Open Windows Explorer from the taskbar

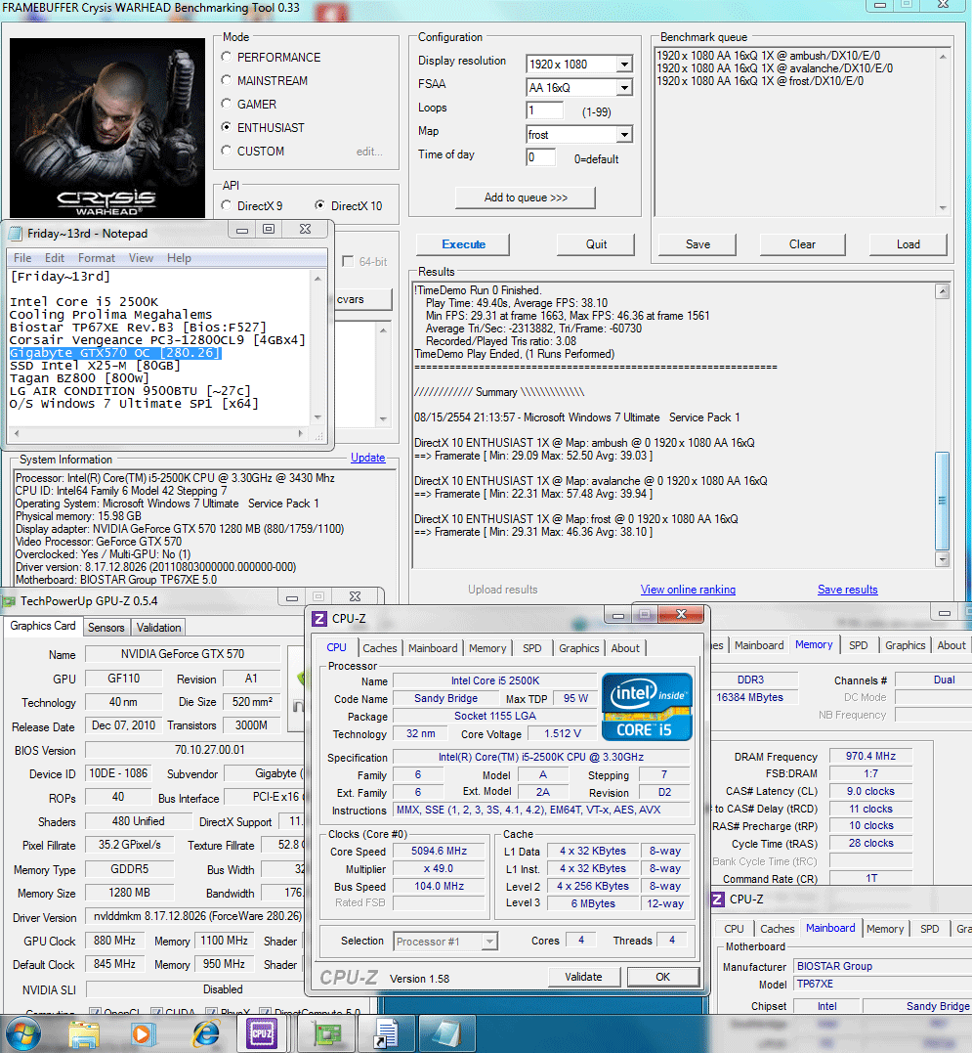click(84, 1033)
